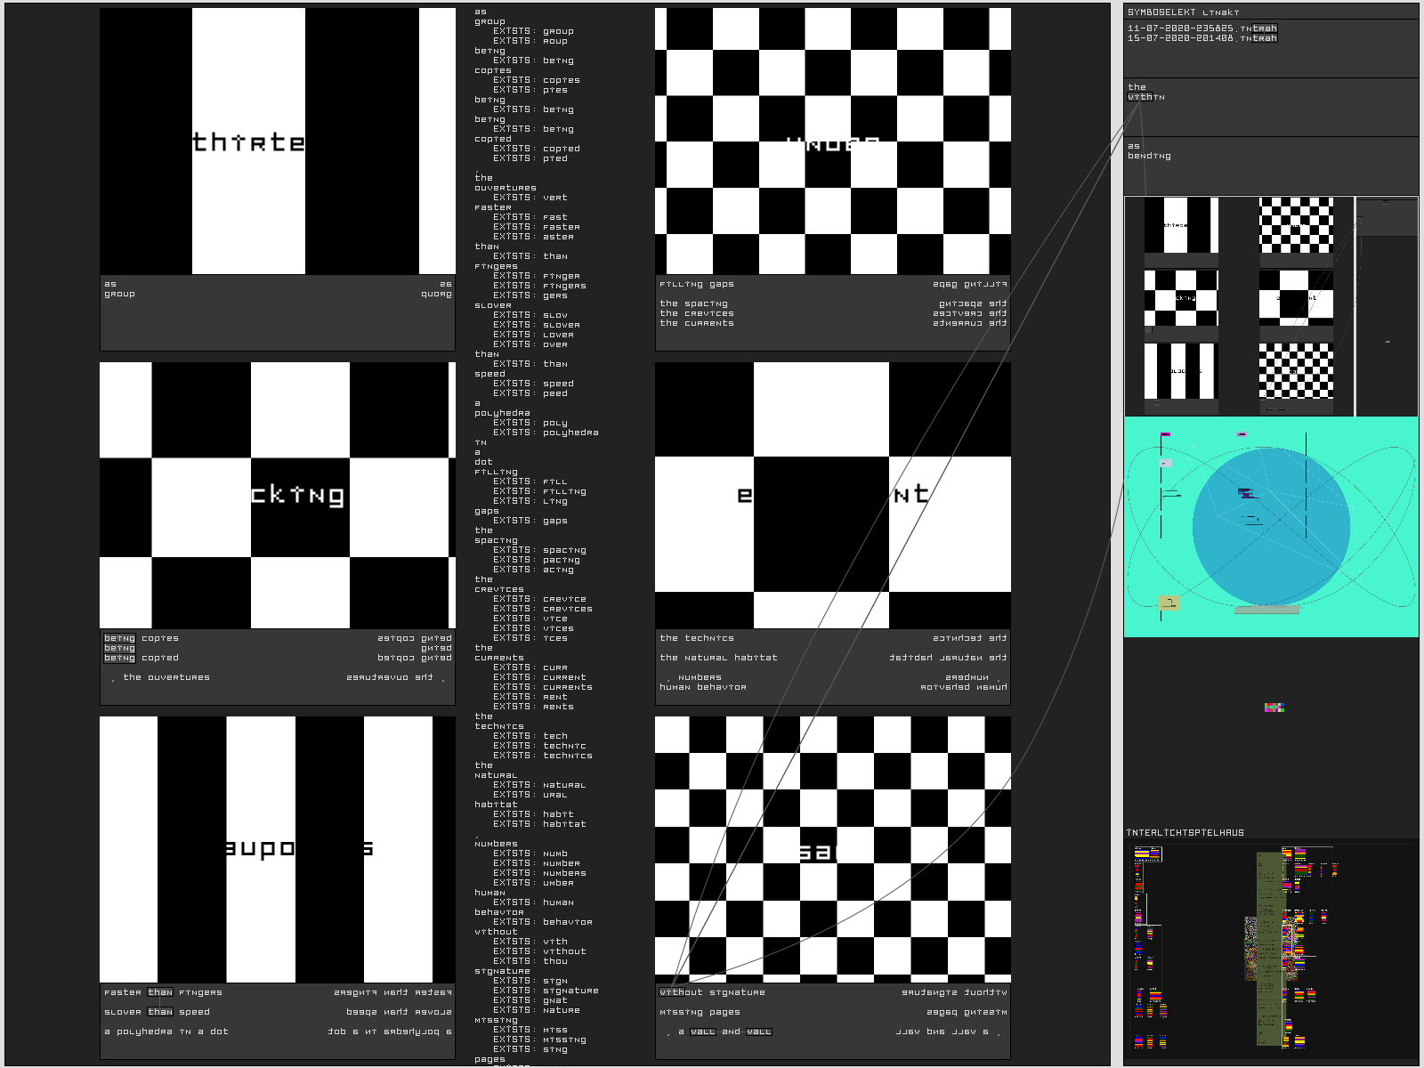Open the 'cking' checkerboard image panel
The width and height of the screenshot is (1424, 1068).
click(277, 495)
